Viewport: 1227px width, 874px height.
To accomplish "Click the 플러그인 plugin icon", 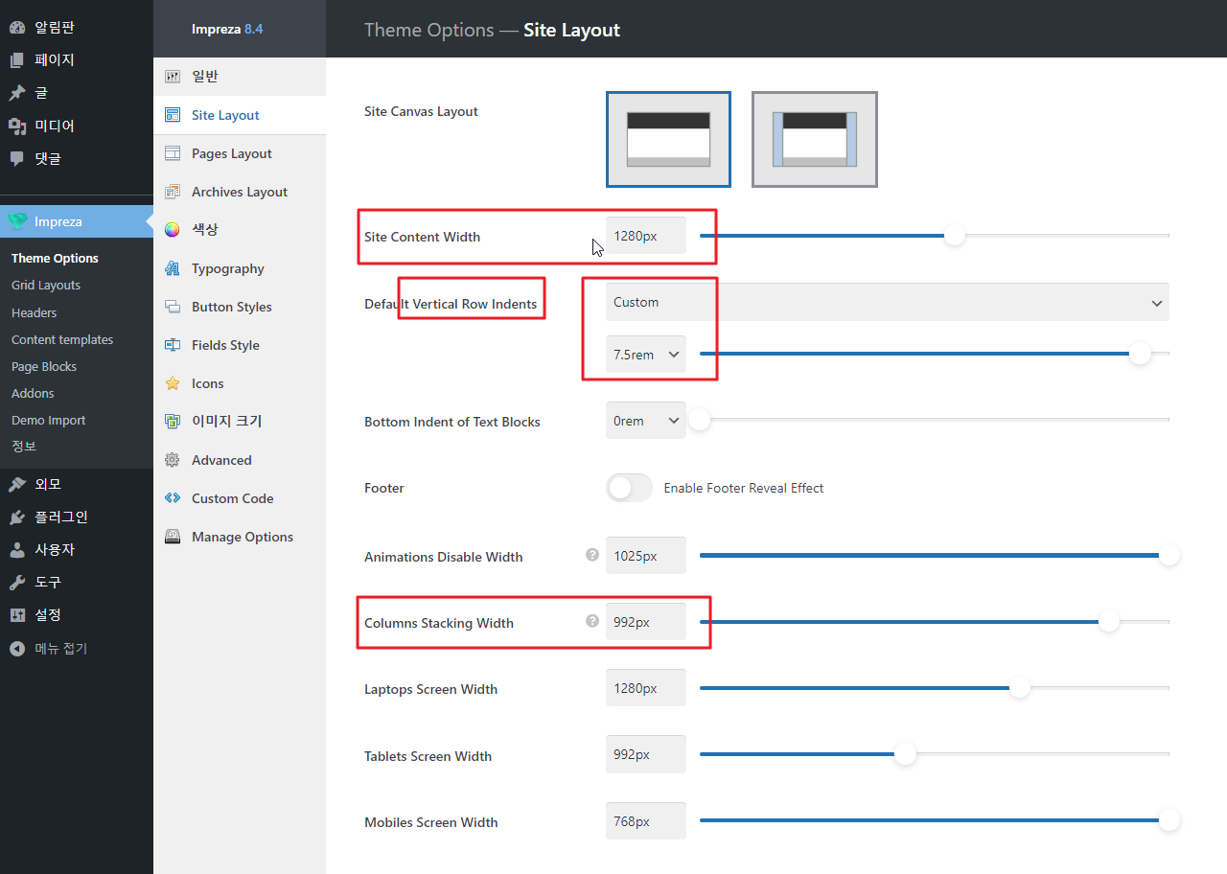I will pos(17,517).
